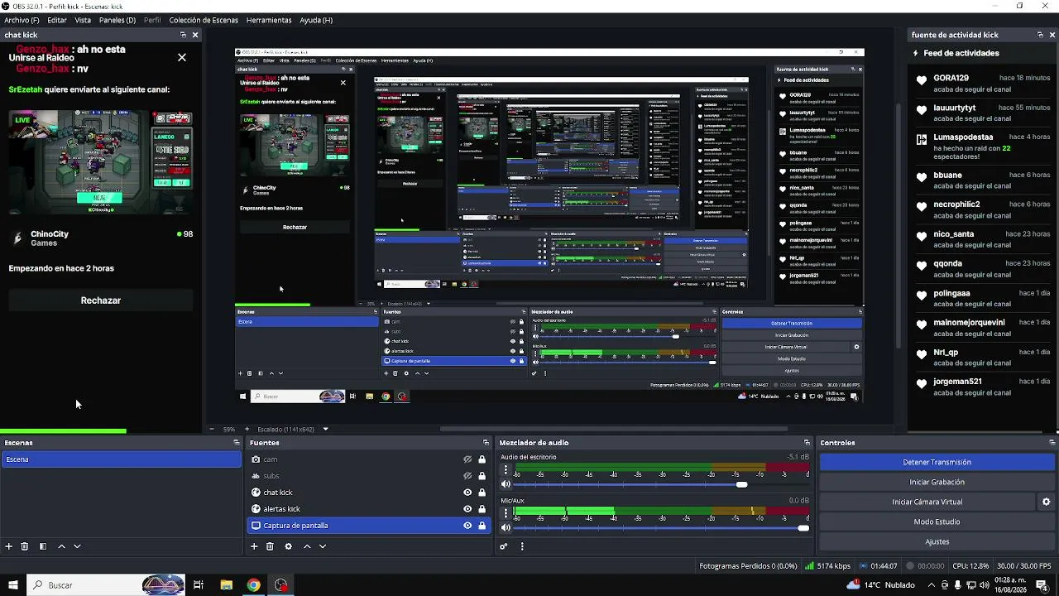The width and height of the screenshot is (1059, 596).
Task: Stop streaming with Detener Transmisión
Action: coord(937,462)
